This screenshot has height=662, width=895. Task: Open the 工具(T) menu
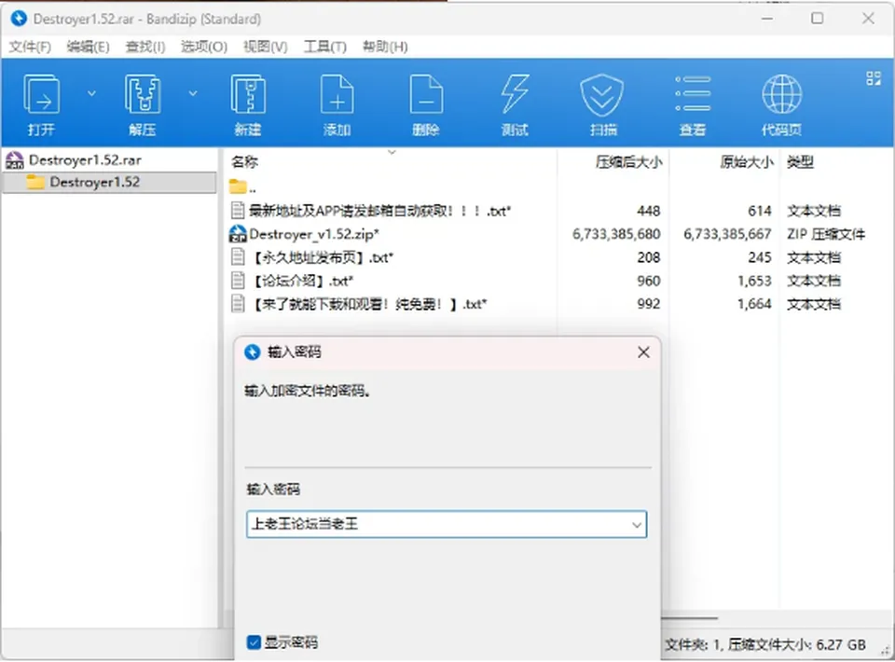(x=324, y=47)
